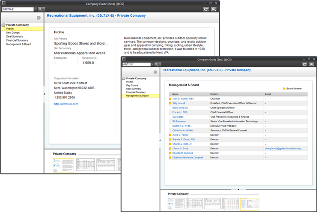Open Financial Summary in front window sidebar
Viewport: 319px width, 214px height.
(136, 92)
